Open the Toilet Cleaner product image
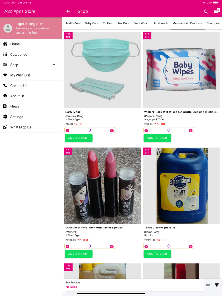The width and height of the screenshot is (222, 296). [181, 186]
